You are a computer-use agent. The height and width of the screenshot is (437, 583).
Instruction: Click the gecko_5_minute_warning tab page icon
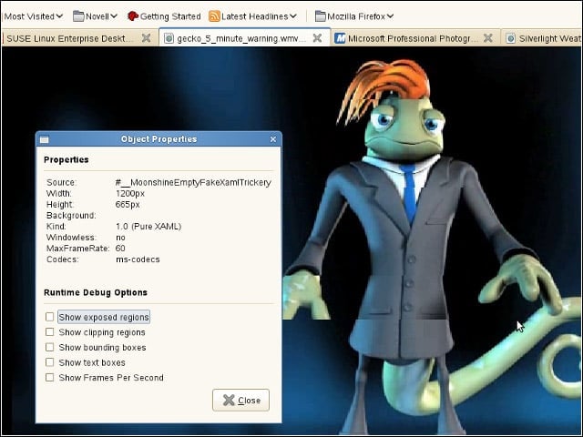coord(169,38)
